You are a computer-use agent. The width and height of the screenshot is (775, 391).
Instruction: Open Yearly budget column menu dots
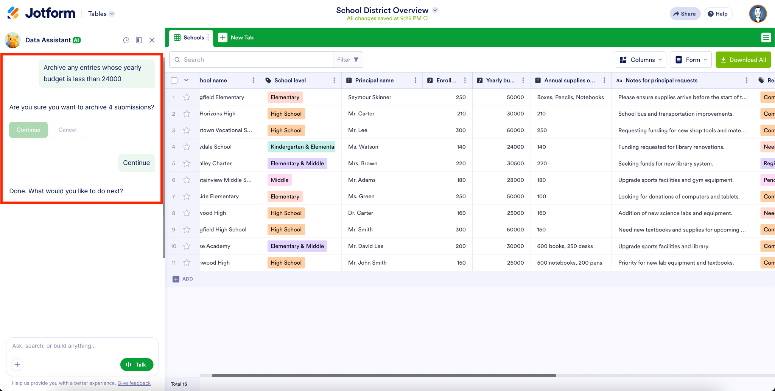click(x=523, y=80)
